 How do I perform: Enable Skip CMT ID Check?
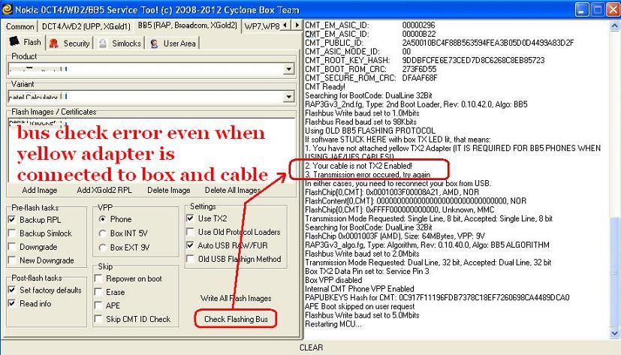[98, 318]
